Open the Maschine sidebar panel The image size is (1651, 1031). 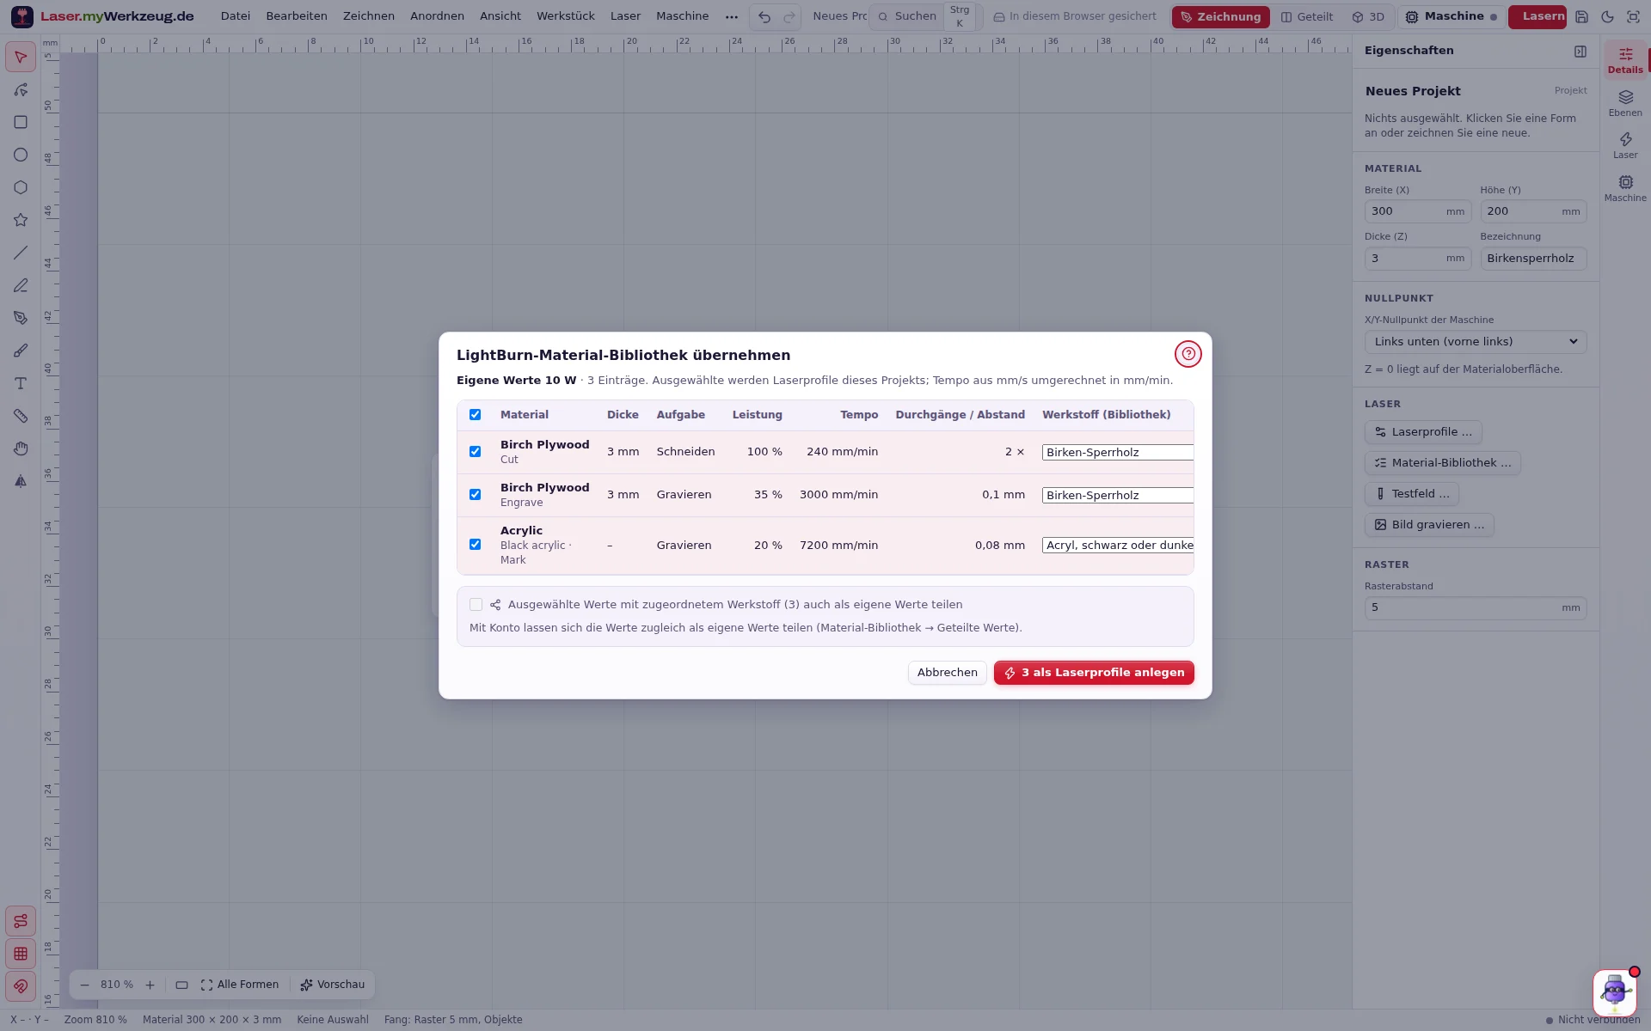click(x=1625, y=188)
